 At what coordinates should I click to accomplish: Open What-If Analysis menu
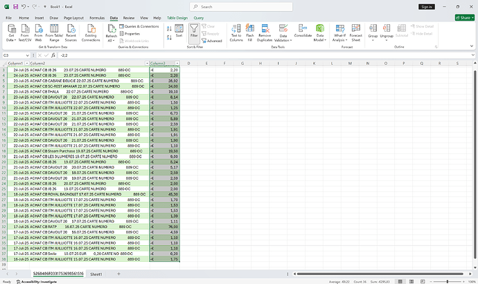pyautogui.click(x=340, y=33)
